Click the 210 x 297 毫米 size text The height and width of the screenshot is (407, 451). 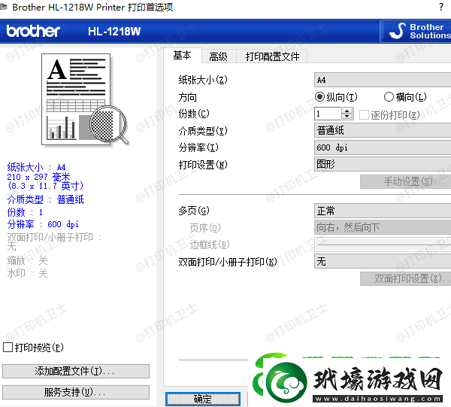pos(38,177)
